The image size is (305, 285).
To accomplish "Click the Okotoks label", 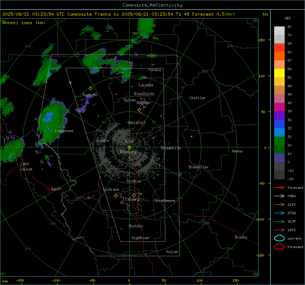I will coord(136,226).
